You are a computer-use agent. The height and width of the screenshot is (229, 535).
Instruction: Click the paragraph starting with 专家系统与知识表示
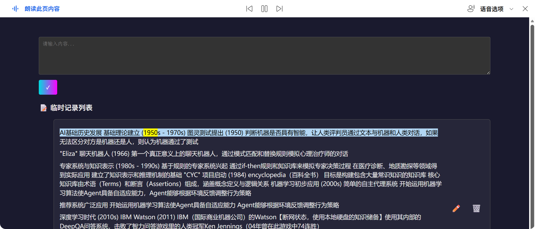click(251, 180)
